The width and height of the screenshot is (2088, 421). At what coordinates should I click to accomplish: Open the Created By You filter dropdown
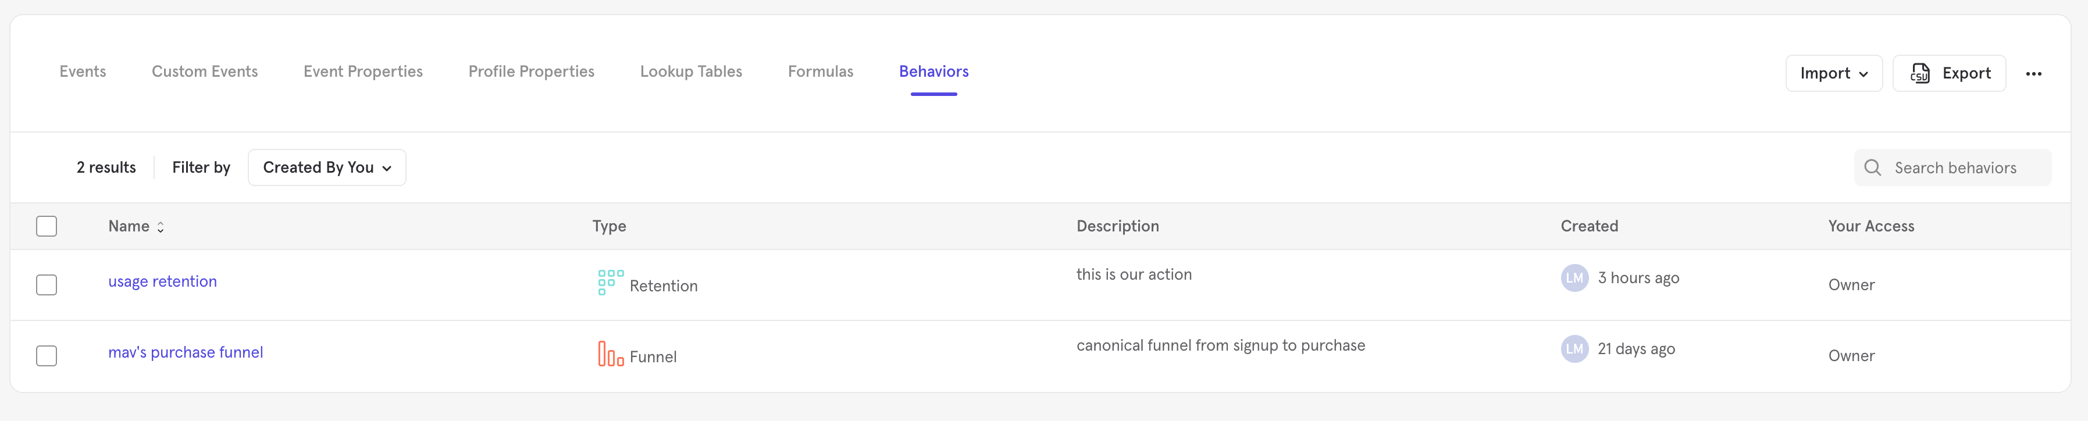tap(327, 167)
